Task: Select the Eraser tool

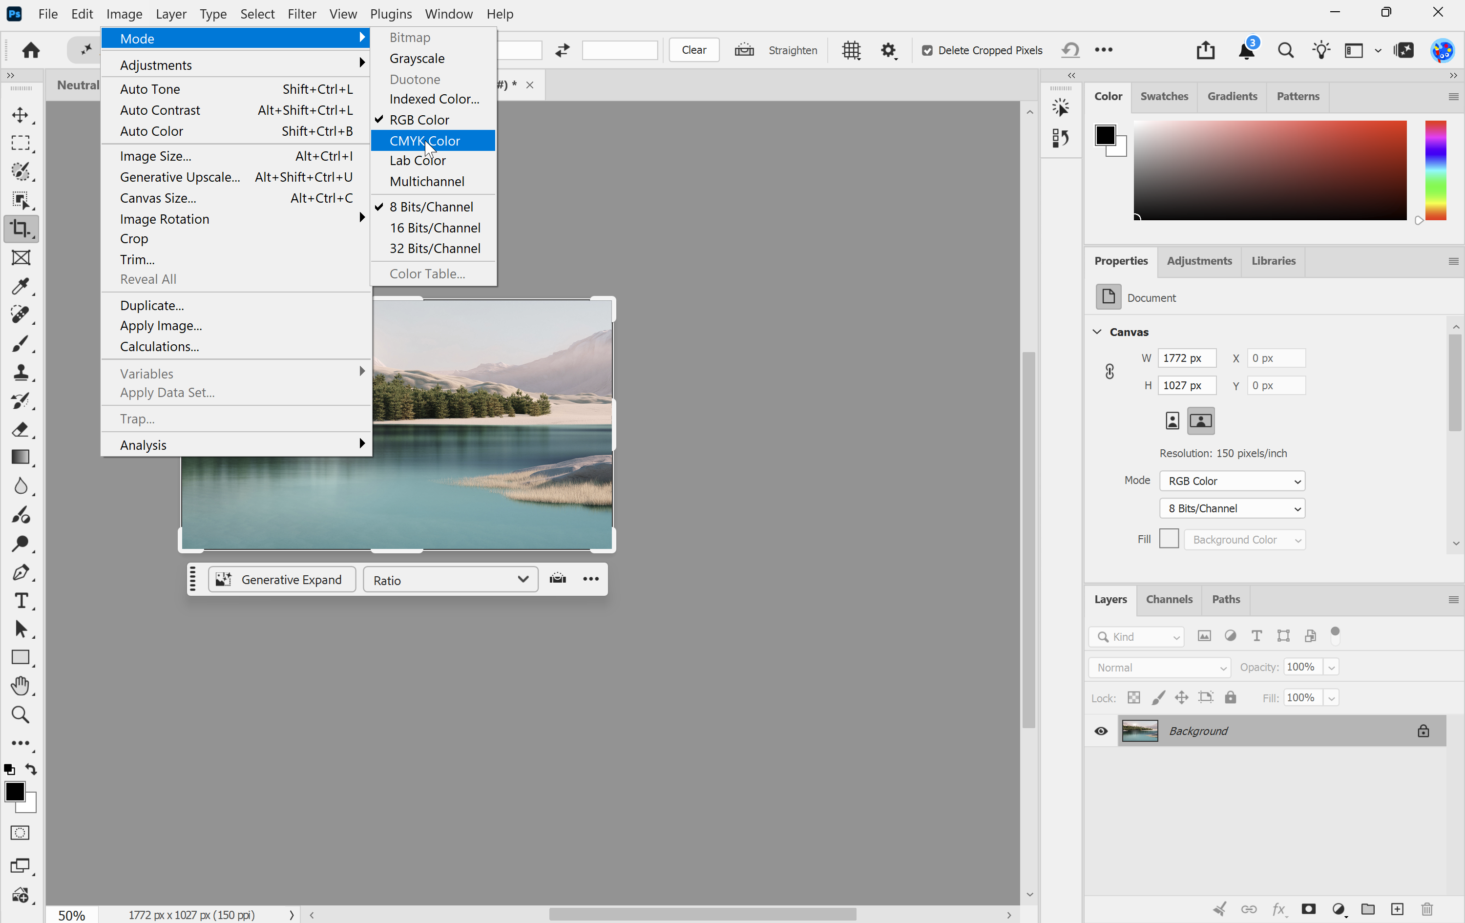Action: point(21,430)
